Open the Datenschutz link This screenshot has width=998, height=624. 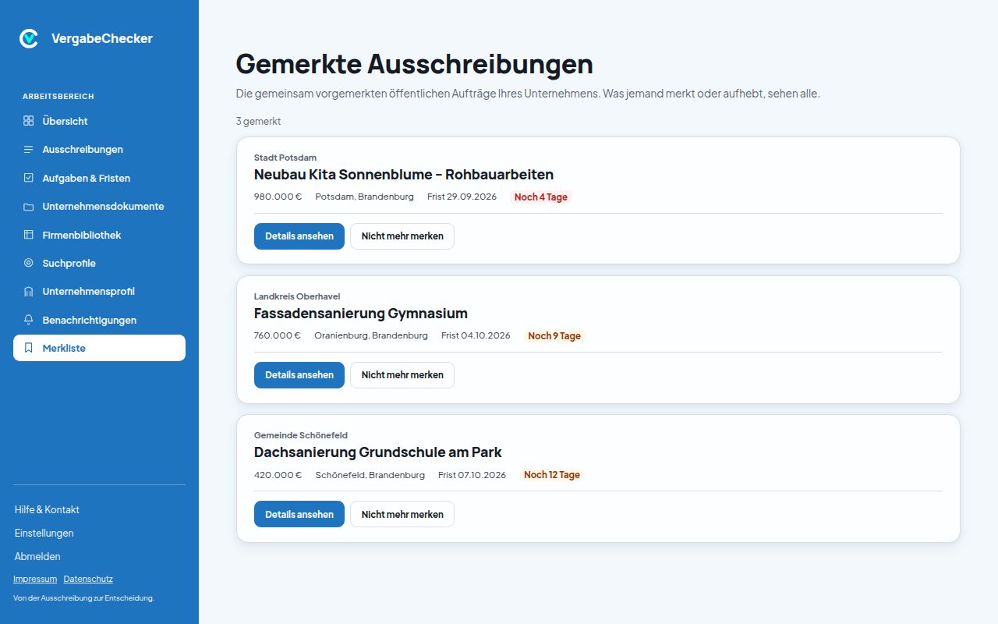pyautogui.click(x=88, y=579)
